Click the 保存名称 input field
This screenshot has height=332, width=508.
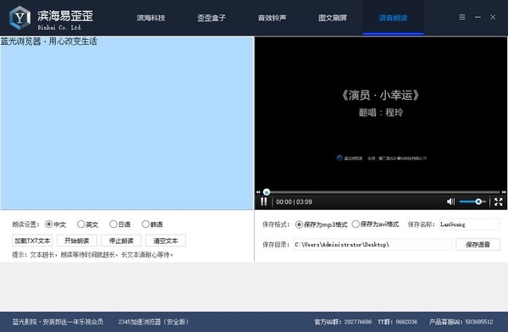coord(470,224)
